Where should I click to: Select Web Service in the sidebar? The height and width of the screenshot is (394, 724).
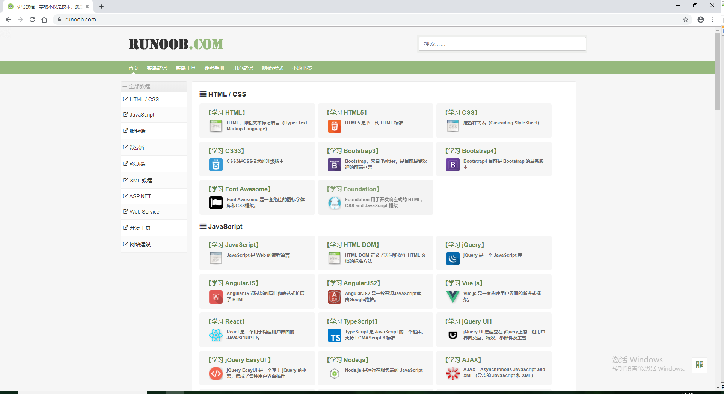tap(154, 212)
